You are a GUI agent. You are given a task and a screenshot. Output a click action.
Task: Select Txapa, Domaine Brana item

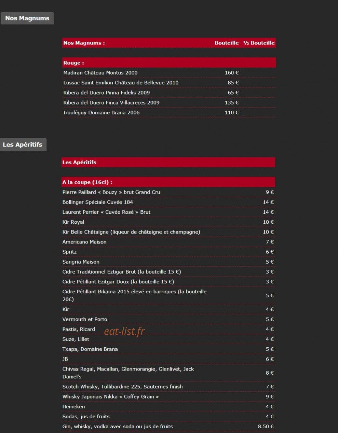tap(90, 349)
